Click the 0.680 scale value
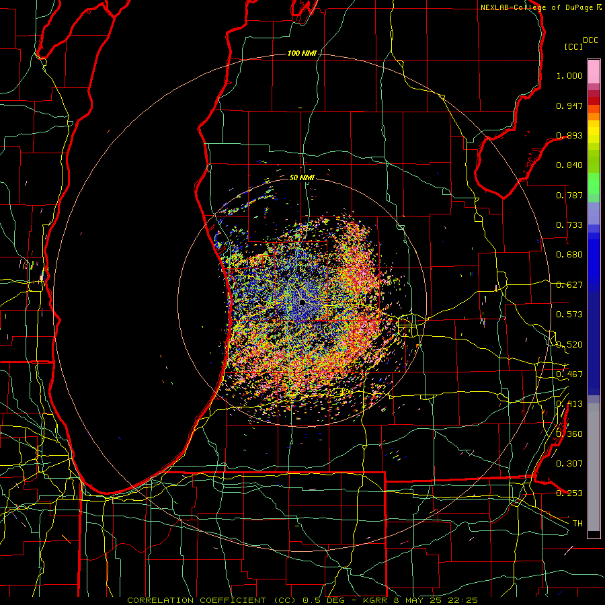This screenshot has height=605, width=605. tap(569, 255)
